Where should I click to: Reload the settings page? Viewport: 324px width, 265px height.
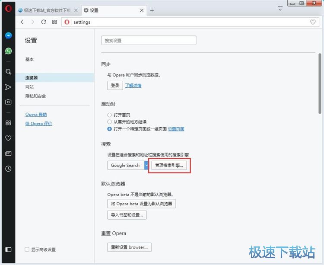(x=43, y=22)
